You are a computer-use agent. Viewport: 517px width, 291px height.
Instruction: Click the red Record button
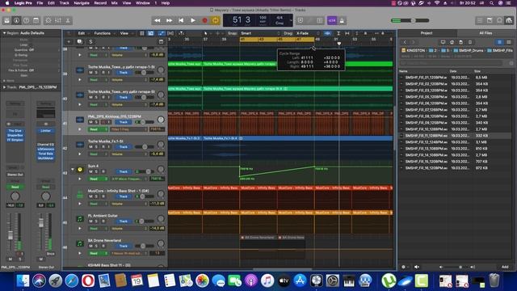tap(204, 20)
